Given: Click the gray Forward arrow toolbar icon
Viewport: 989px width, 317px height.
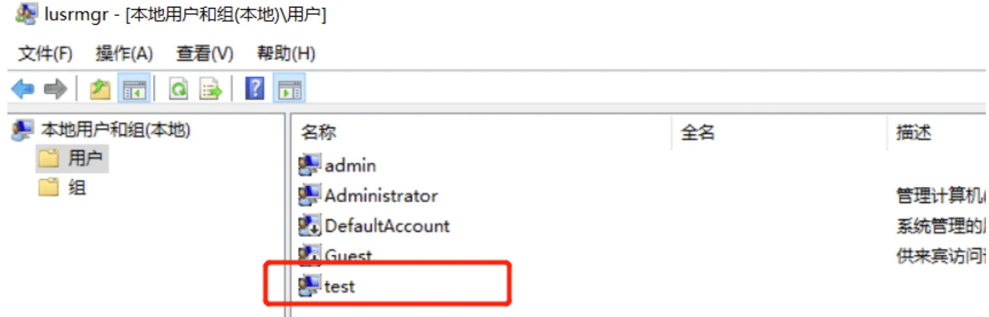Looking at the screenshot, I should pyautogui.click(x=56, y=89).
